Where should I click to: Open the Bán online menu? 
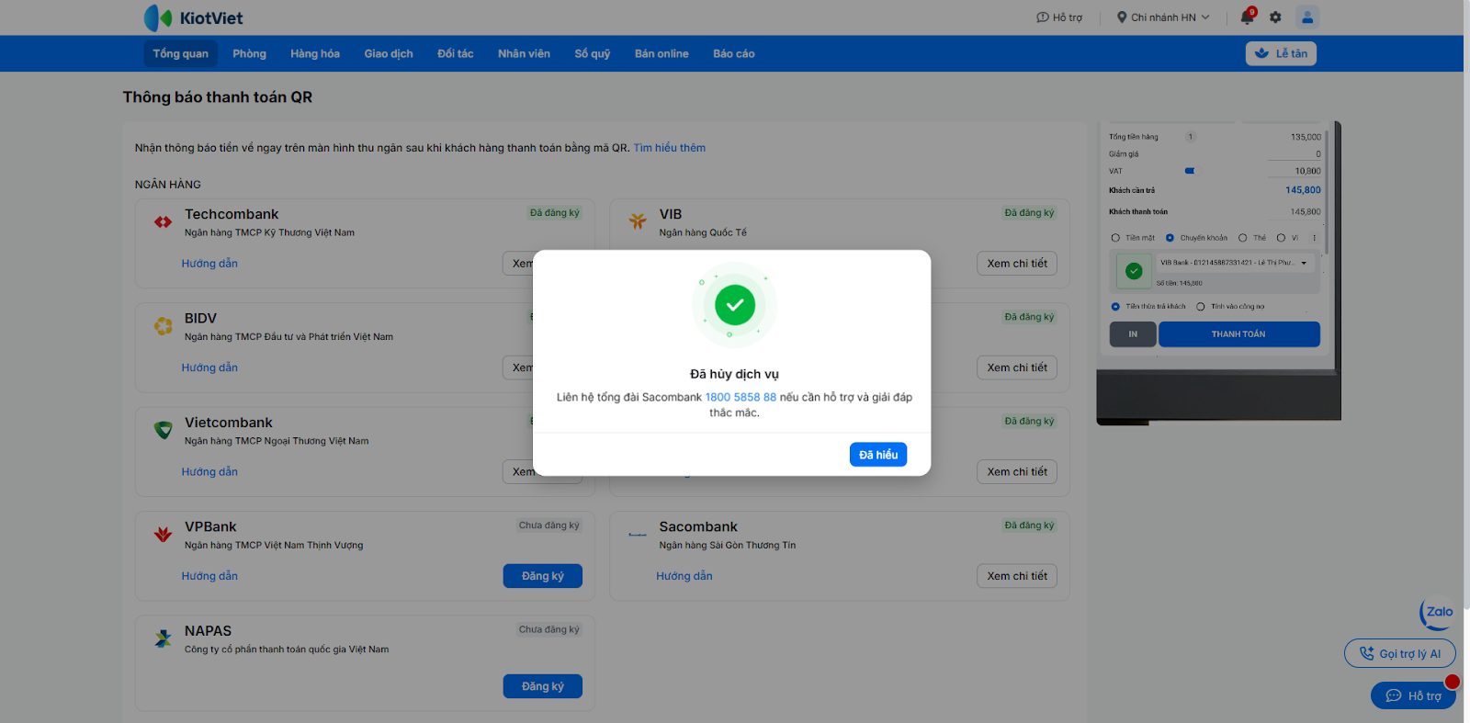coord(661,53)
